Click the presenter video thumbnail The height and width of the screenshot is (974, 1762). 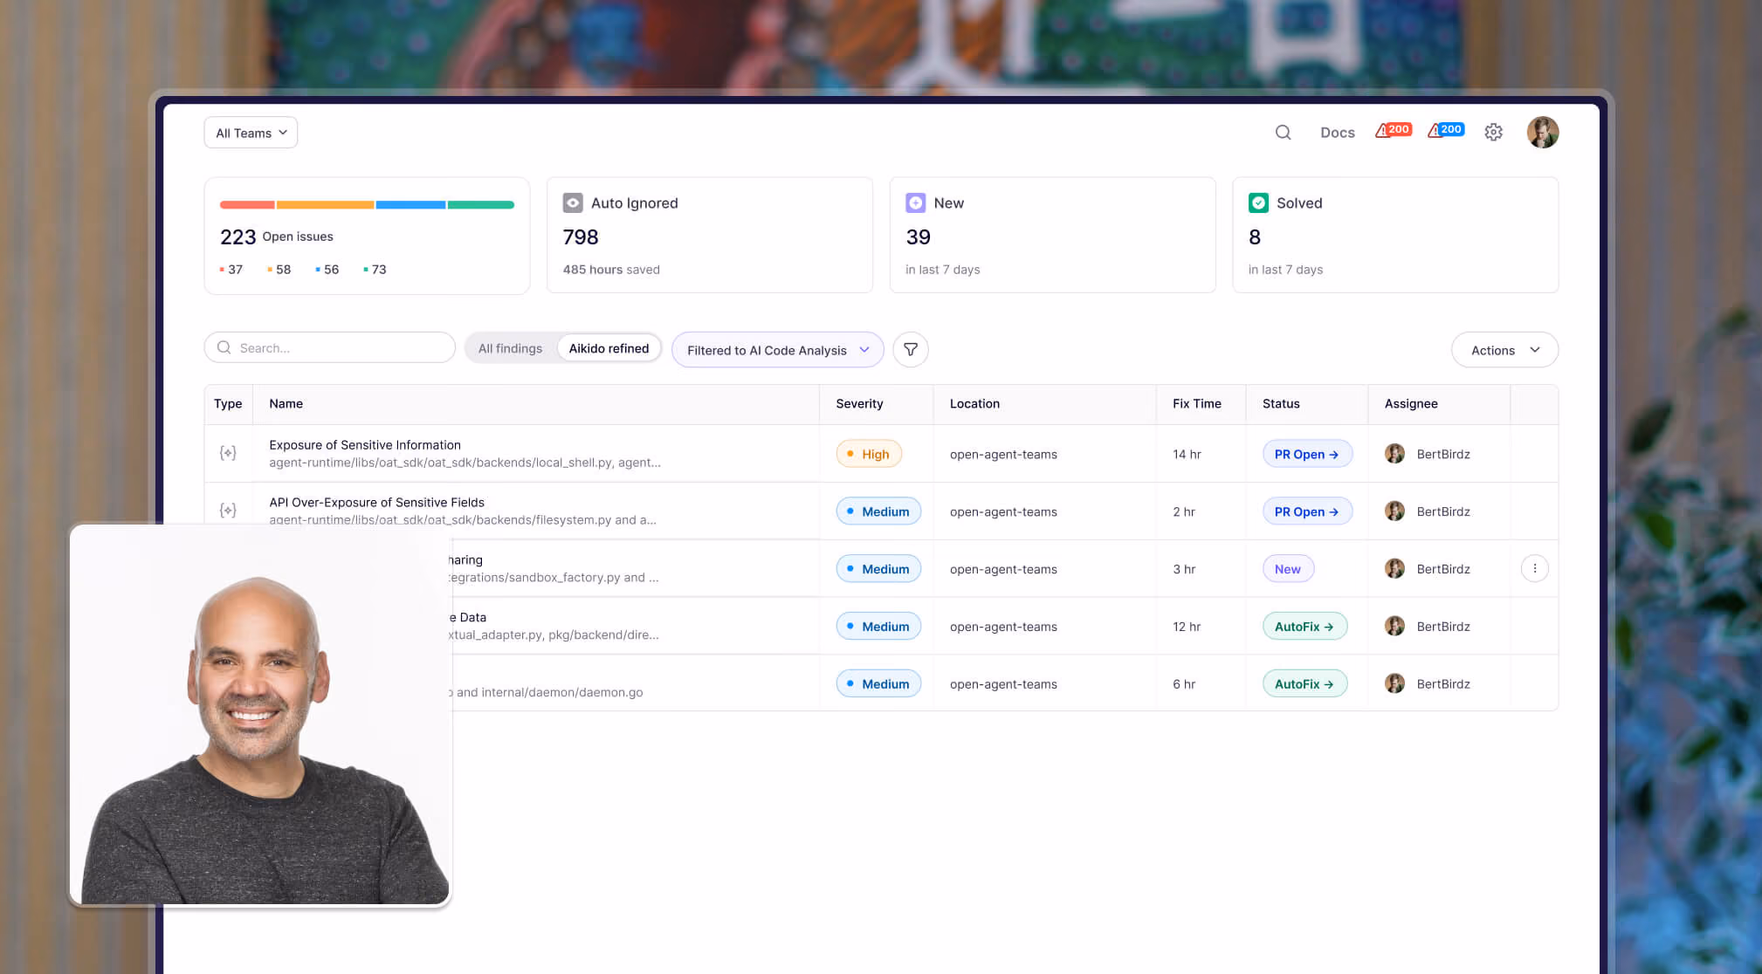[259, 715]
